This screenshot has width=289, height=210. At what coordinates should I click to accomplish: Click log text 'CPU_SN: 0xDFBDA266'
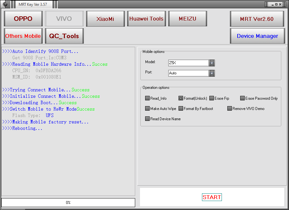tap(37, 71)
